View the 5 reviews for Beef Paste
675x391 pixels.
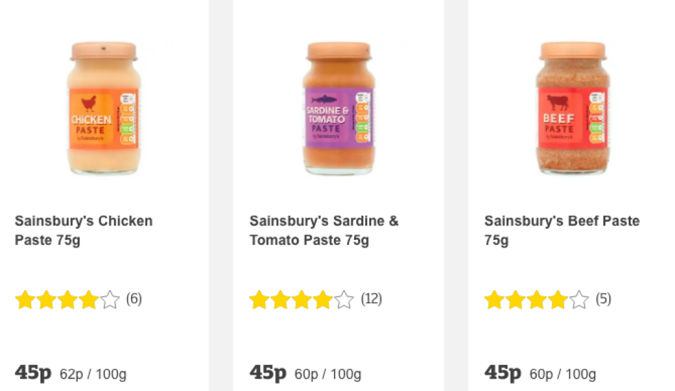[603, 300]
